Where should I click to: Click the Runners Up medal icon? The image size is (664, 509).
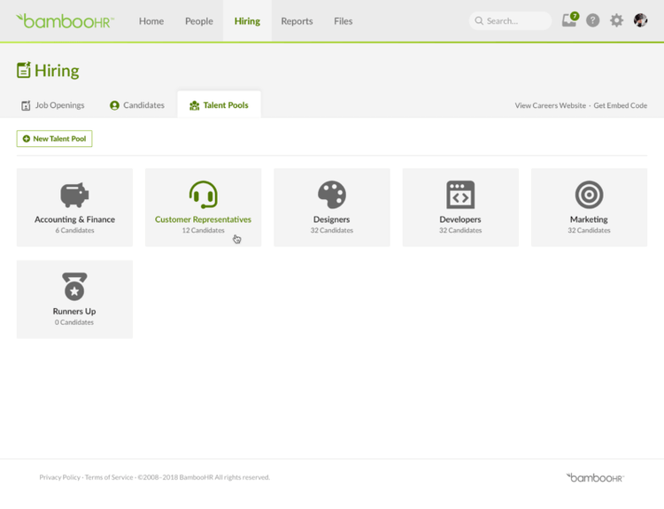pyautogui.click(x=74, y=287)
